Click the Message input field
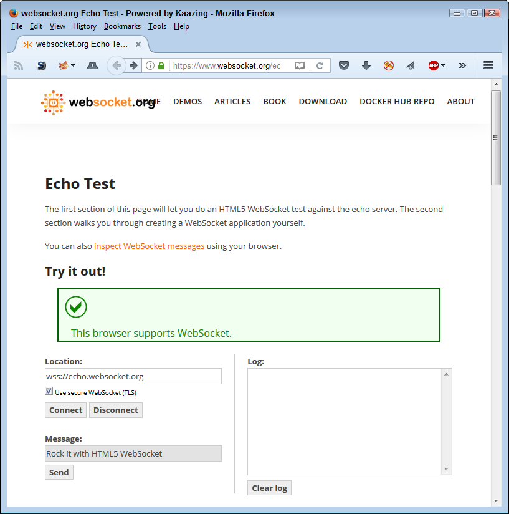The height and width of the screenshot is (514, 509). coord(133,453)
